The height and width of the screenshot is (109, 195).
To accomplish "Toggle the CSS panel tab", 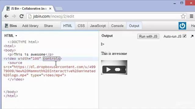I will [81, 26].
